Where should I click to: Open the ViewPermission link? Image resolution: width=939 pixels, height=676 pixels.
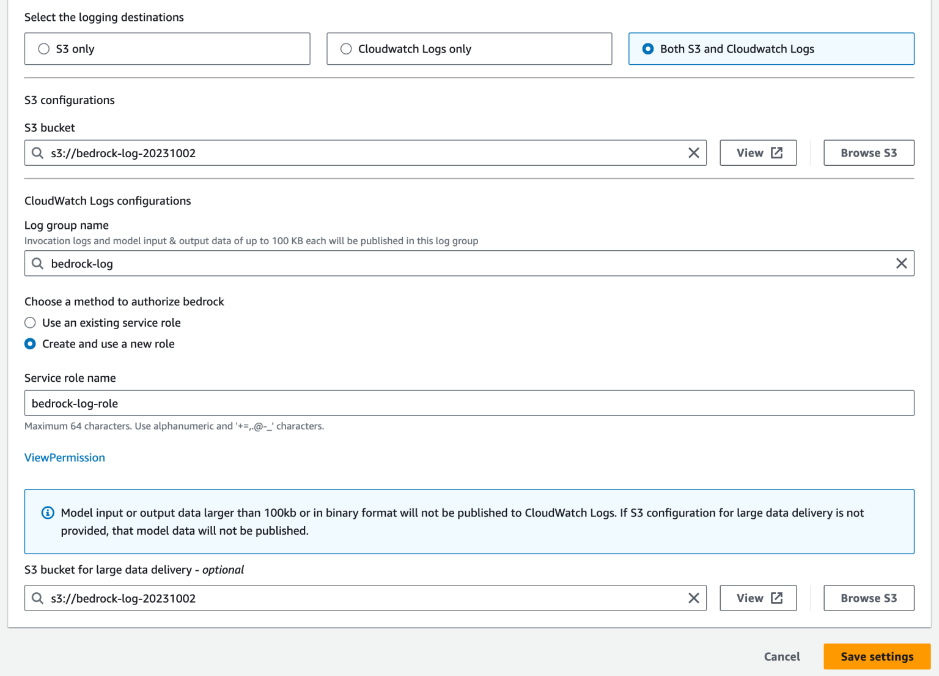[64, 457]
